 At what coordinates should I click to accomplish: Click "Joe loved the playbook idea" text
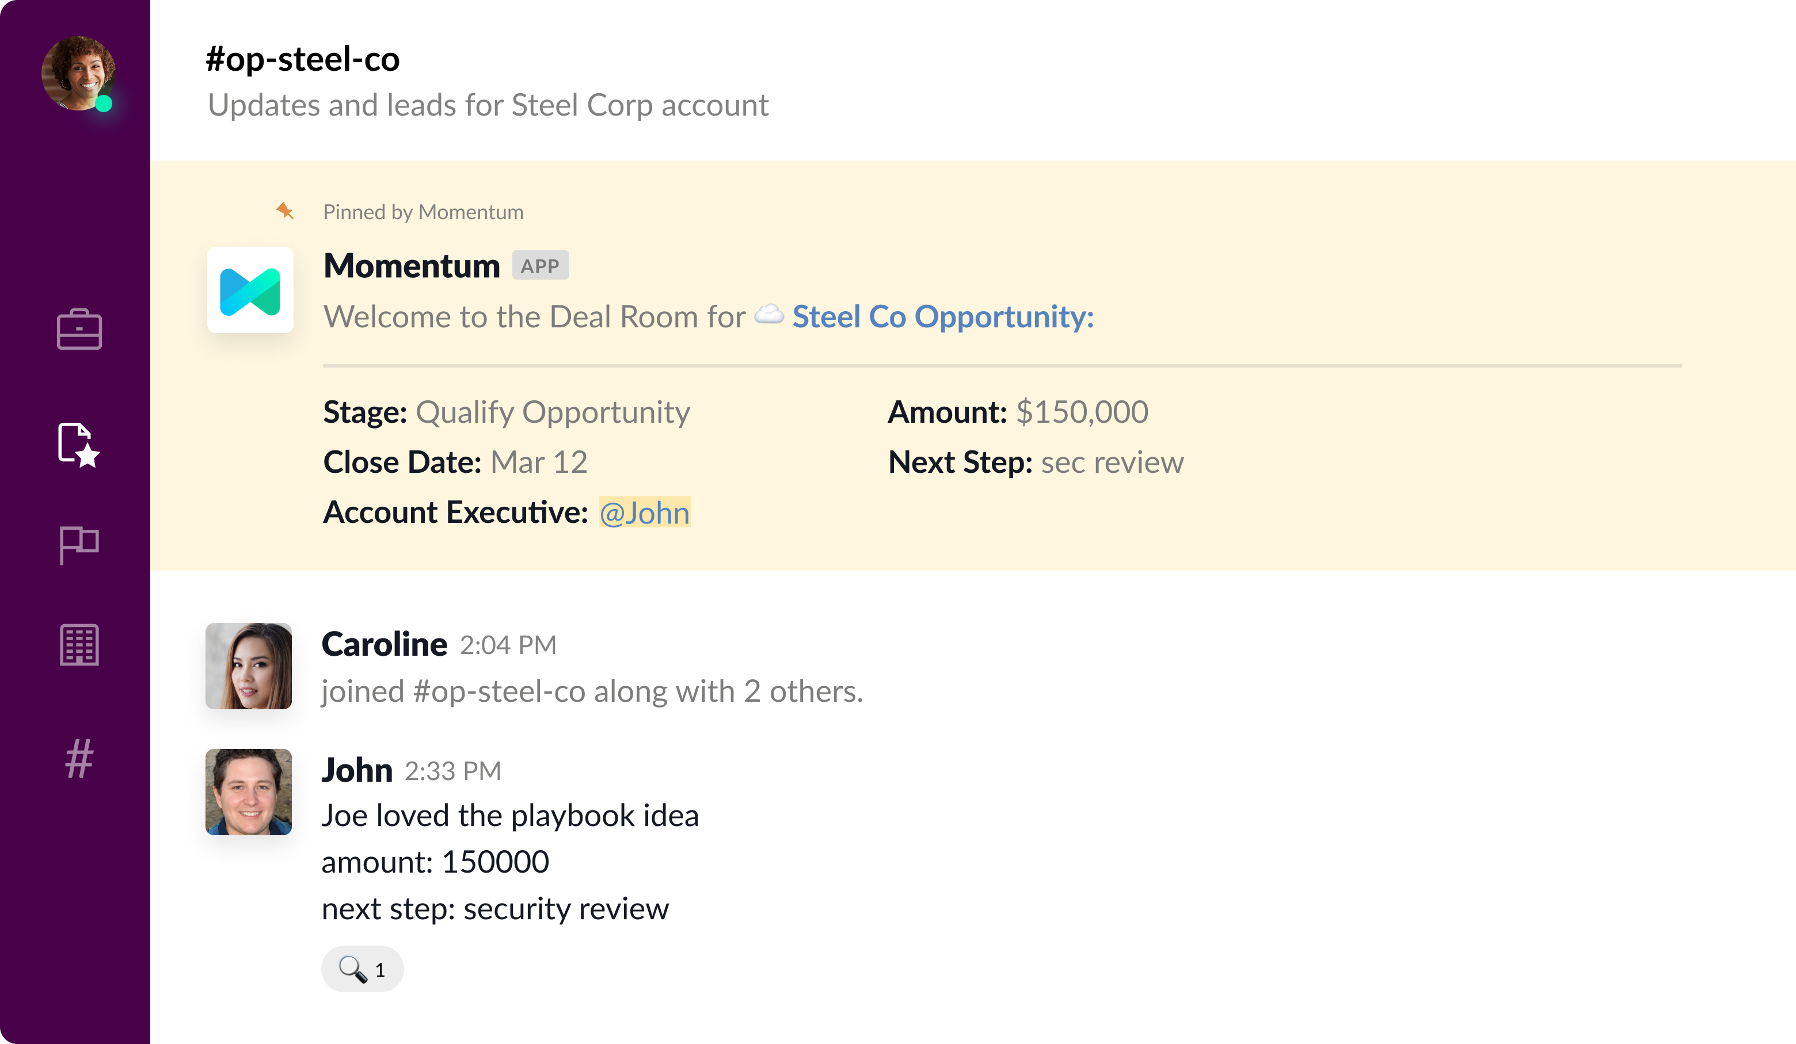click(x=510, y=816)
